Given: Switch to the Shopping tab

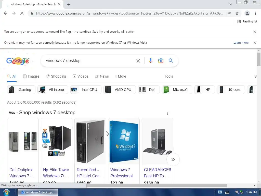Looking at the screenshot, I should click(56, 76).
